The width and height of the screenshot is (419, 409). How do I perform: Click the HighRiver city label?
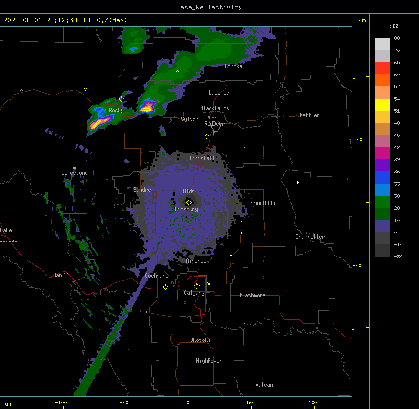[x=209, y=361]
